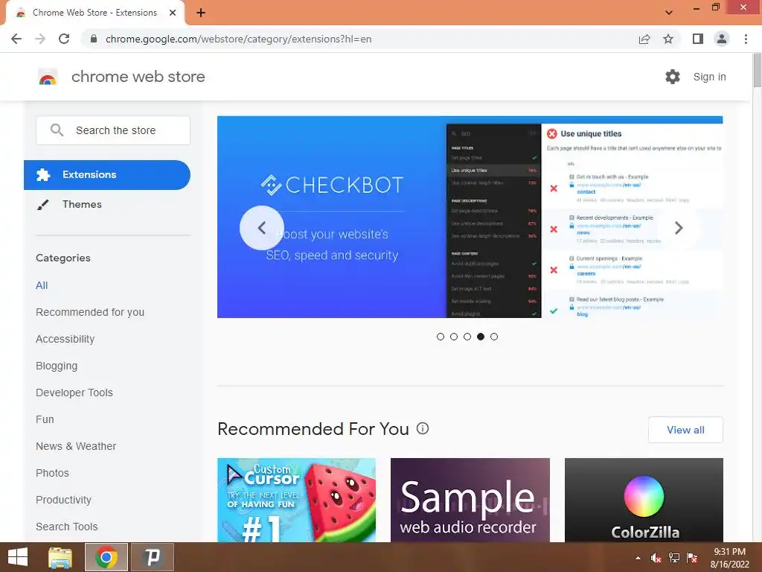Viewport: 762px width, 572px height.
Task: Choose the All category
Action: [42, 285]
